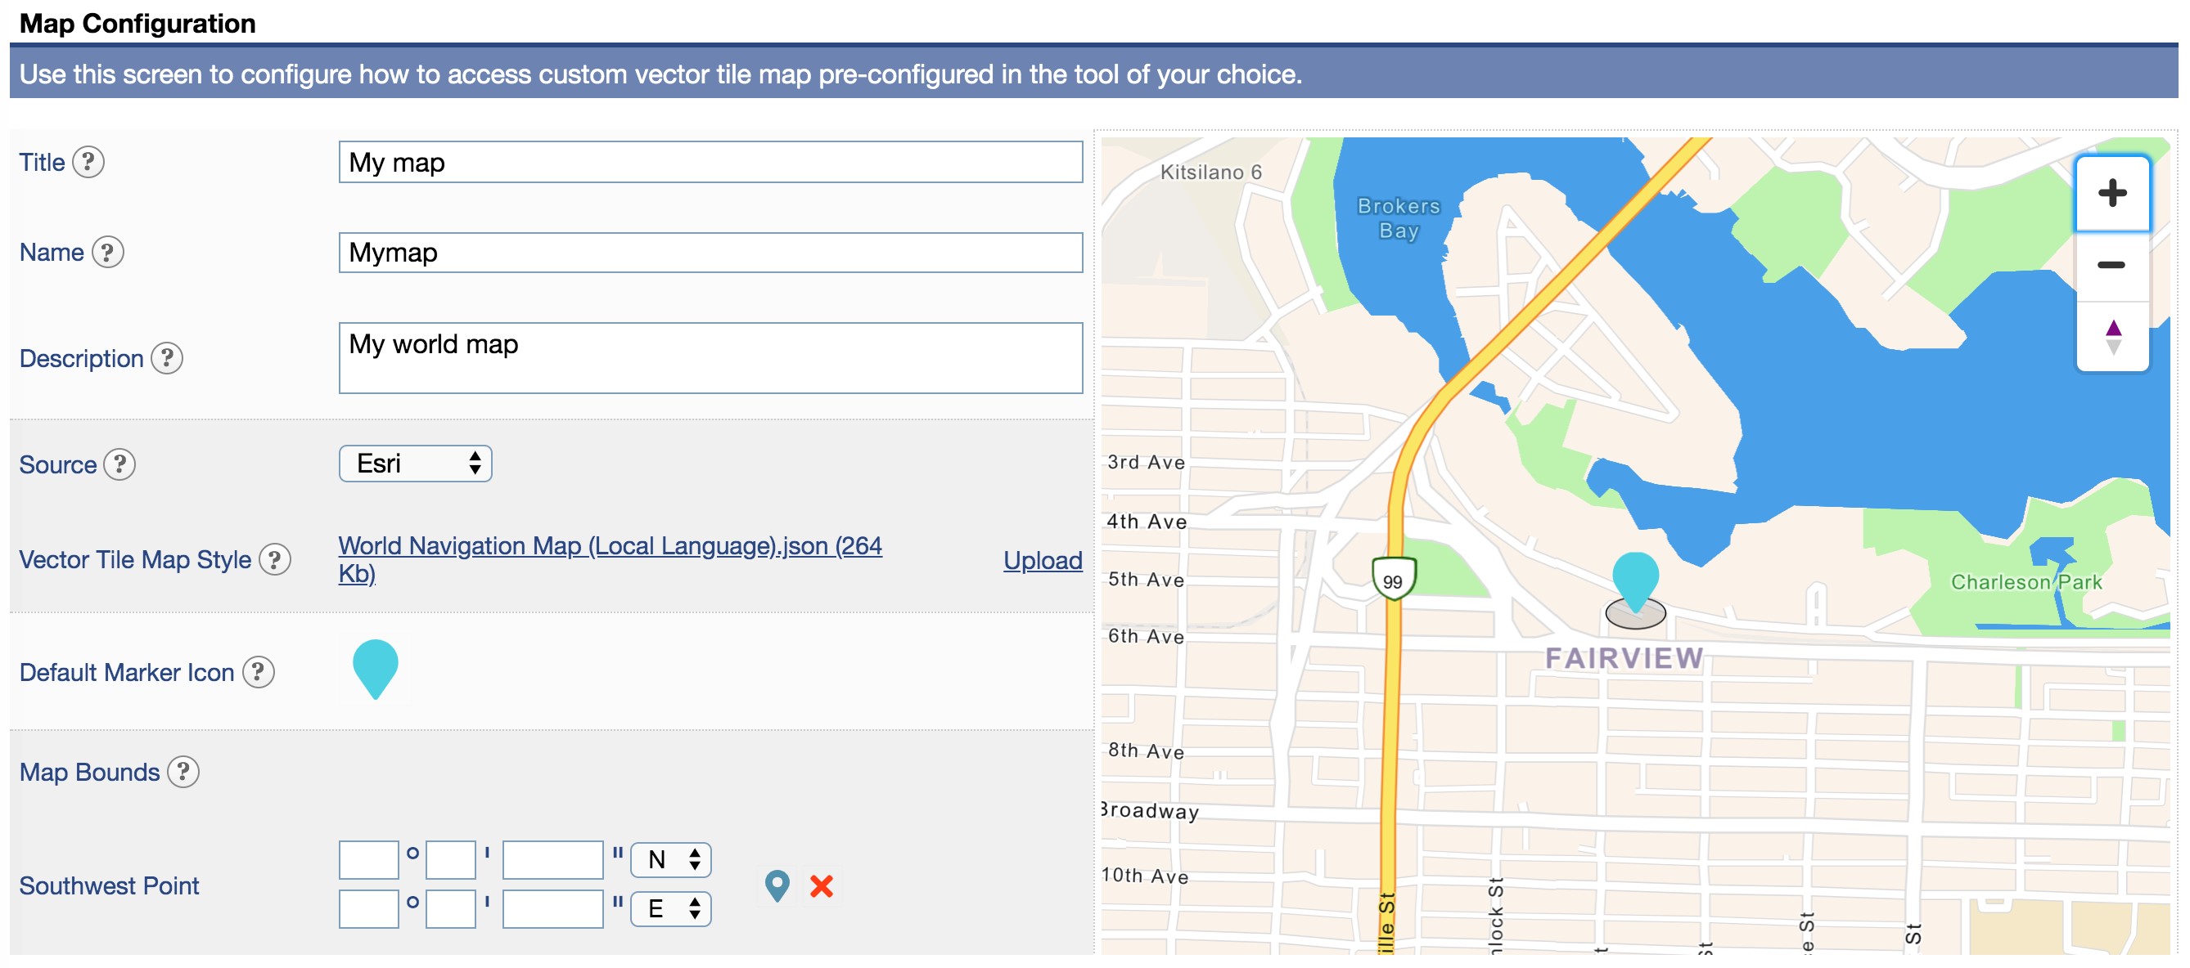The width and height of the screenshot is (2190, 968).
Task: Open the Description help tooltip
Action: click(x=169, y=359)
